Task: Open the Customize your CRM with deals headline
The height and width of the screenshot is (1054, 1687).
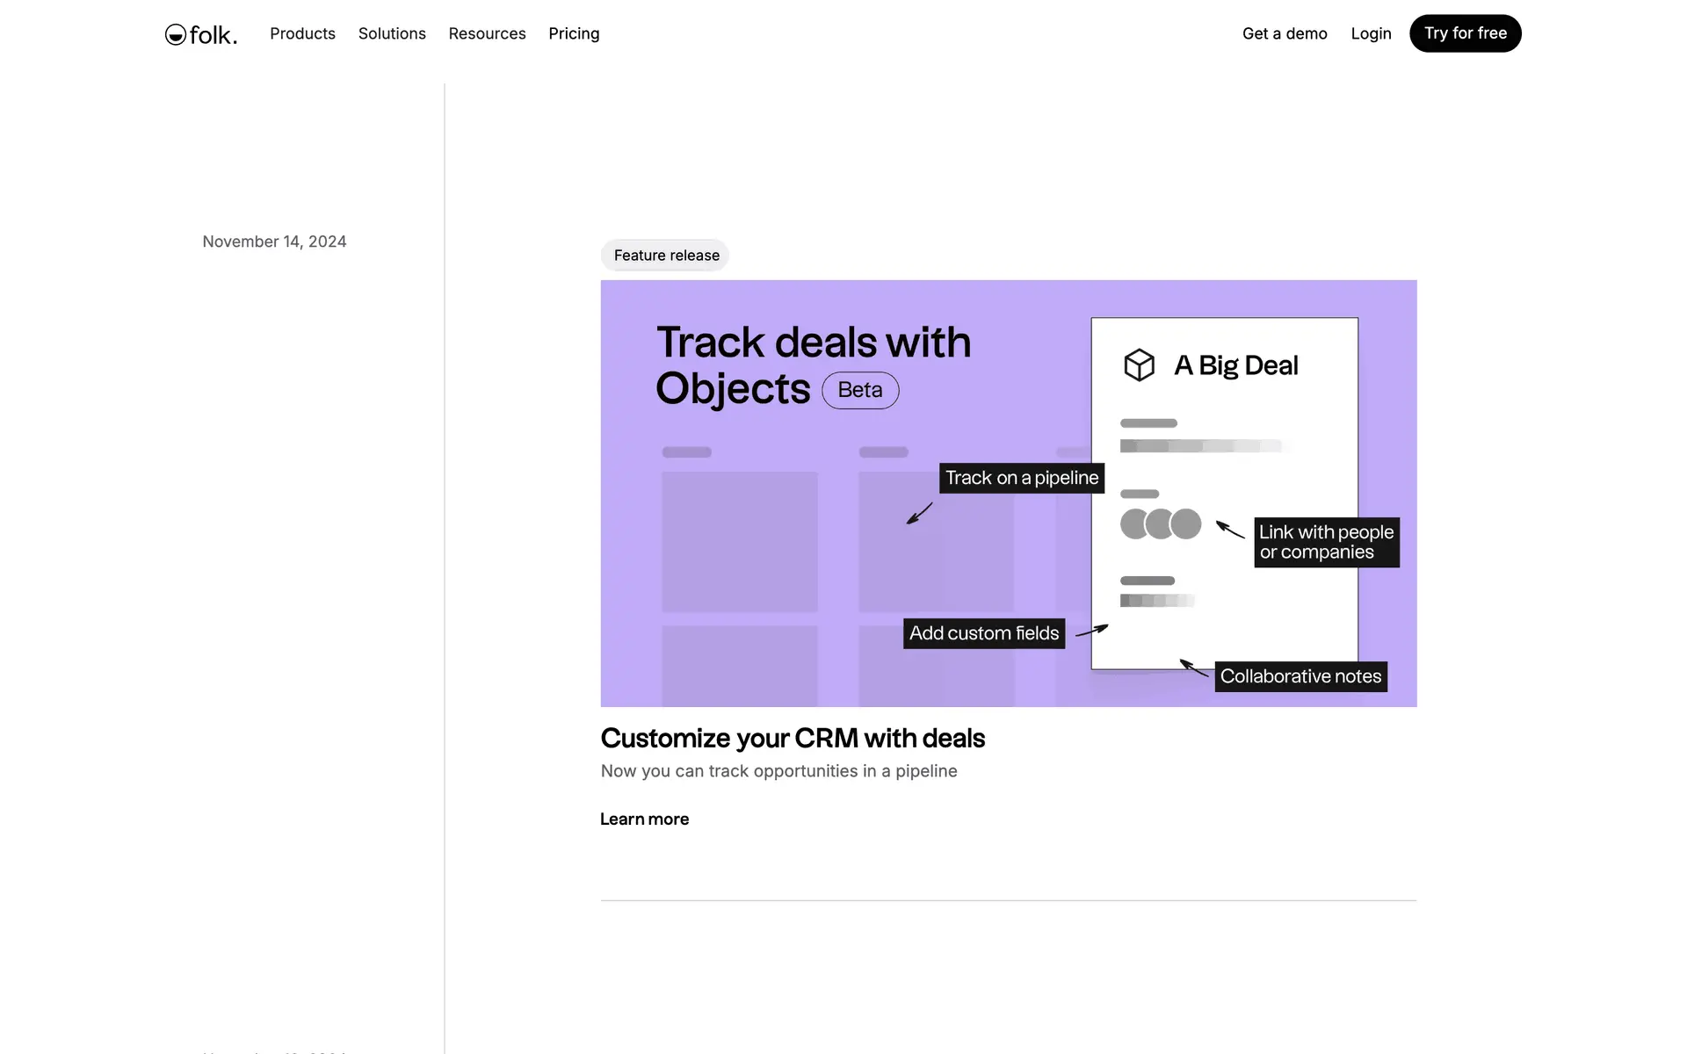Action: 792,738
